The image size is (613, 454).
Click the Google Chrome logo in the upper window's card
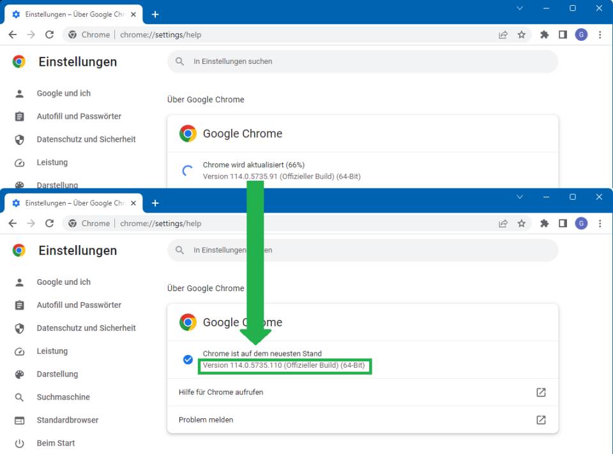188,133
